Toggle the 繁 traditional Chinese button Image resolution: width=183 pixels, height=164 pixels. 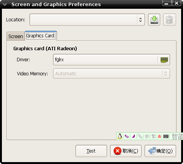(x=154, y=137)
